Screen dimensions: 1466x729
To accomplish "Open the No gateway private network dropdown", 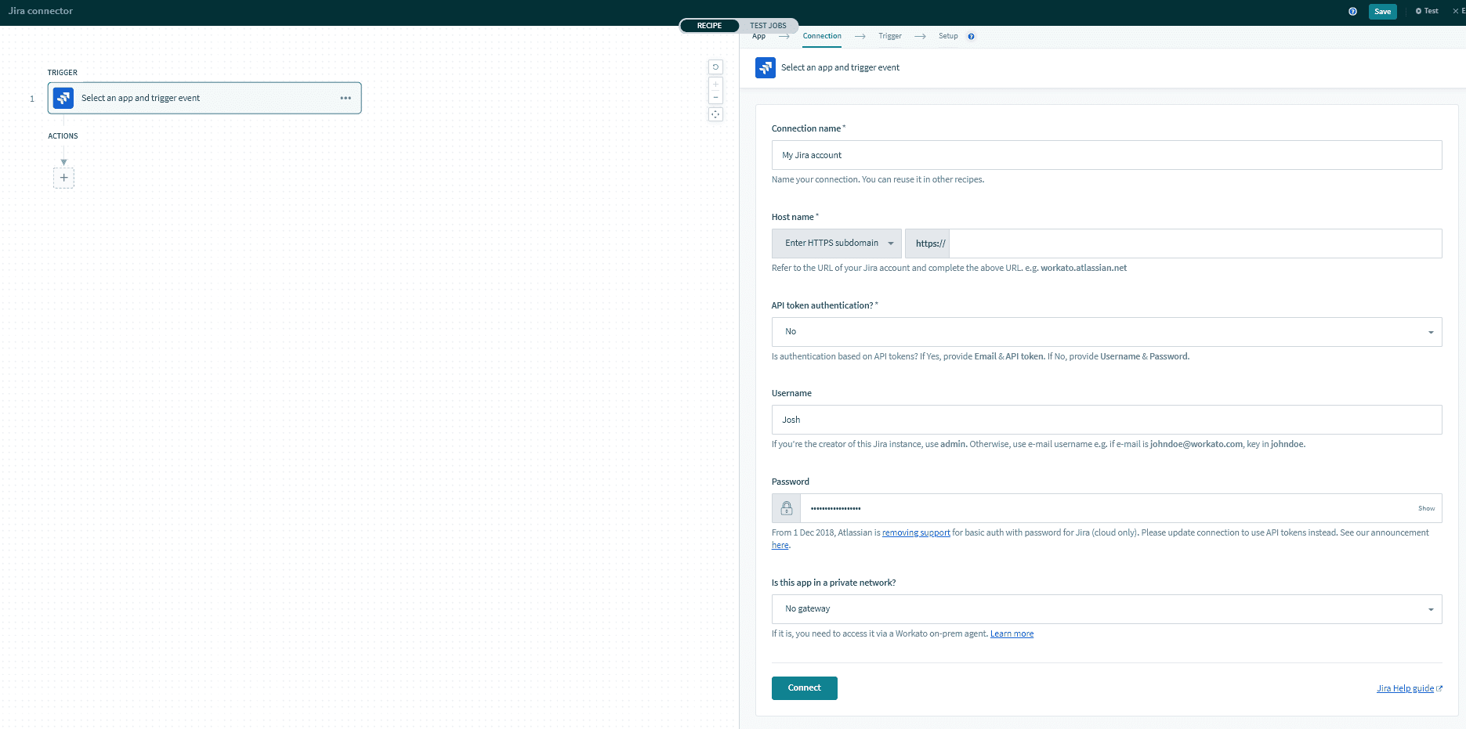I will tap(1106, 609).
